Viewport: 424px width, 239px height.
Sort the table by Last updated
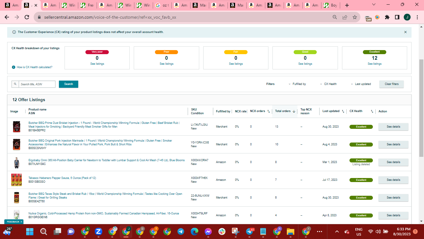343,111
